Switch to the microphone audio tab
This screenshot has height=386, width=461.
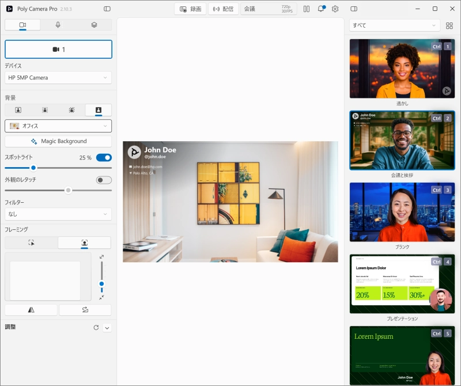click(x=58, y=25)
